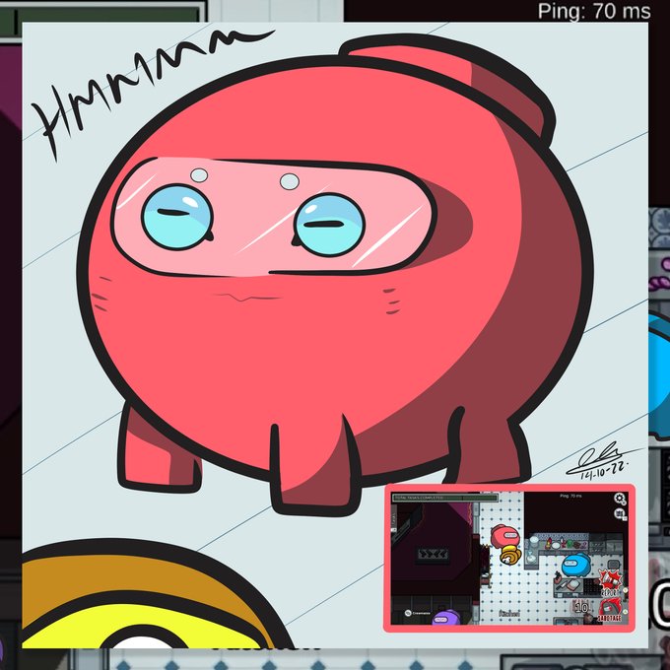Open the map icon below the settings gear

point(620,513)
